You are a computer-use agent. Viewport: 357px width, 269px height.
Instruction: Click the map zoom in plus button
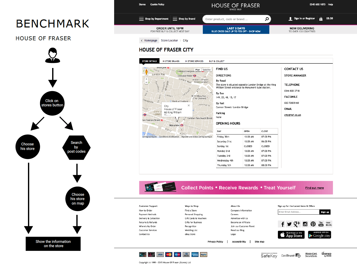(146, 79)
